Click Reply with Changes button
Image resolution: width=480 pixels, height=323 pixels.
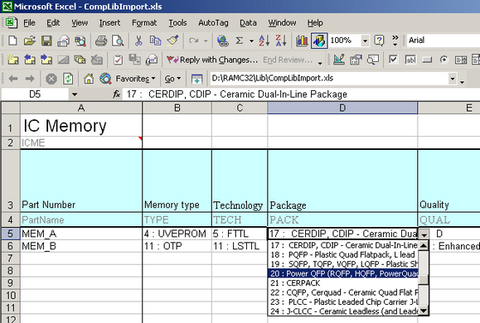point(212,60)
